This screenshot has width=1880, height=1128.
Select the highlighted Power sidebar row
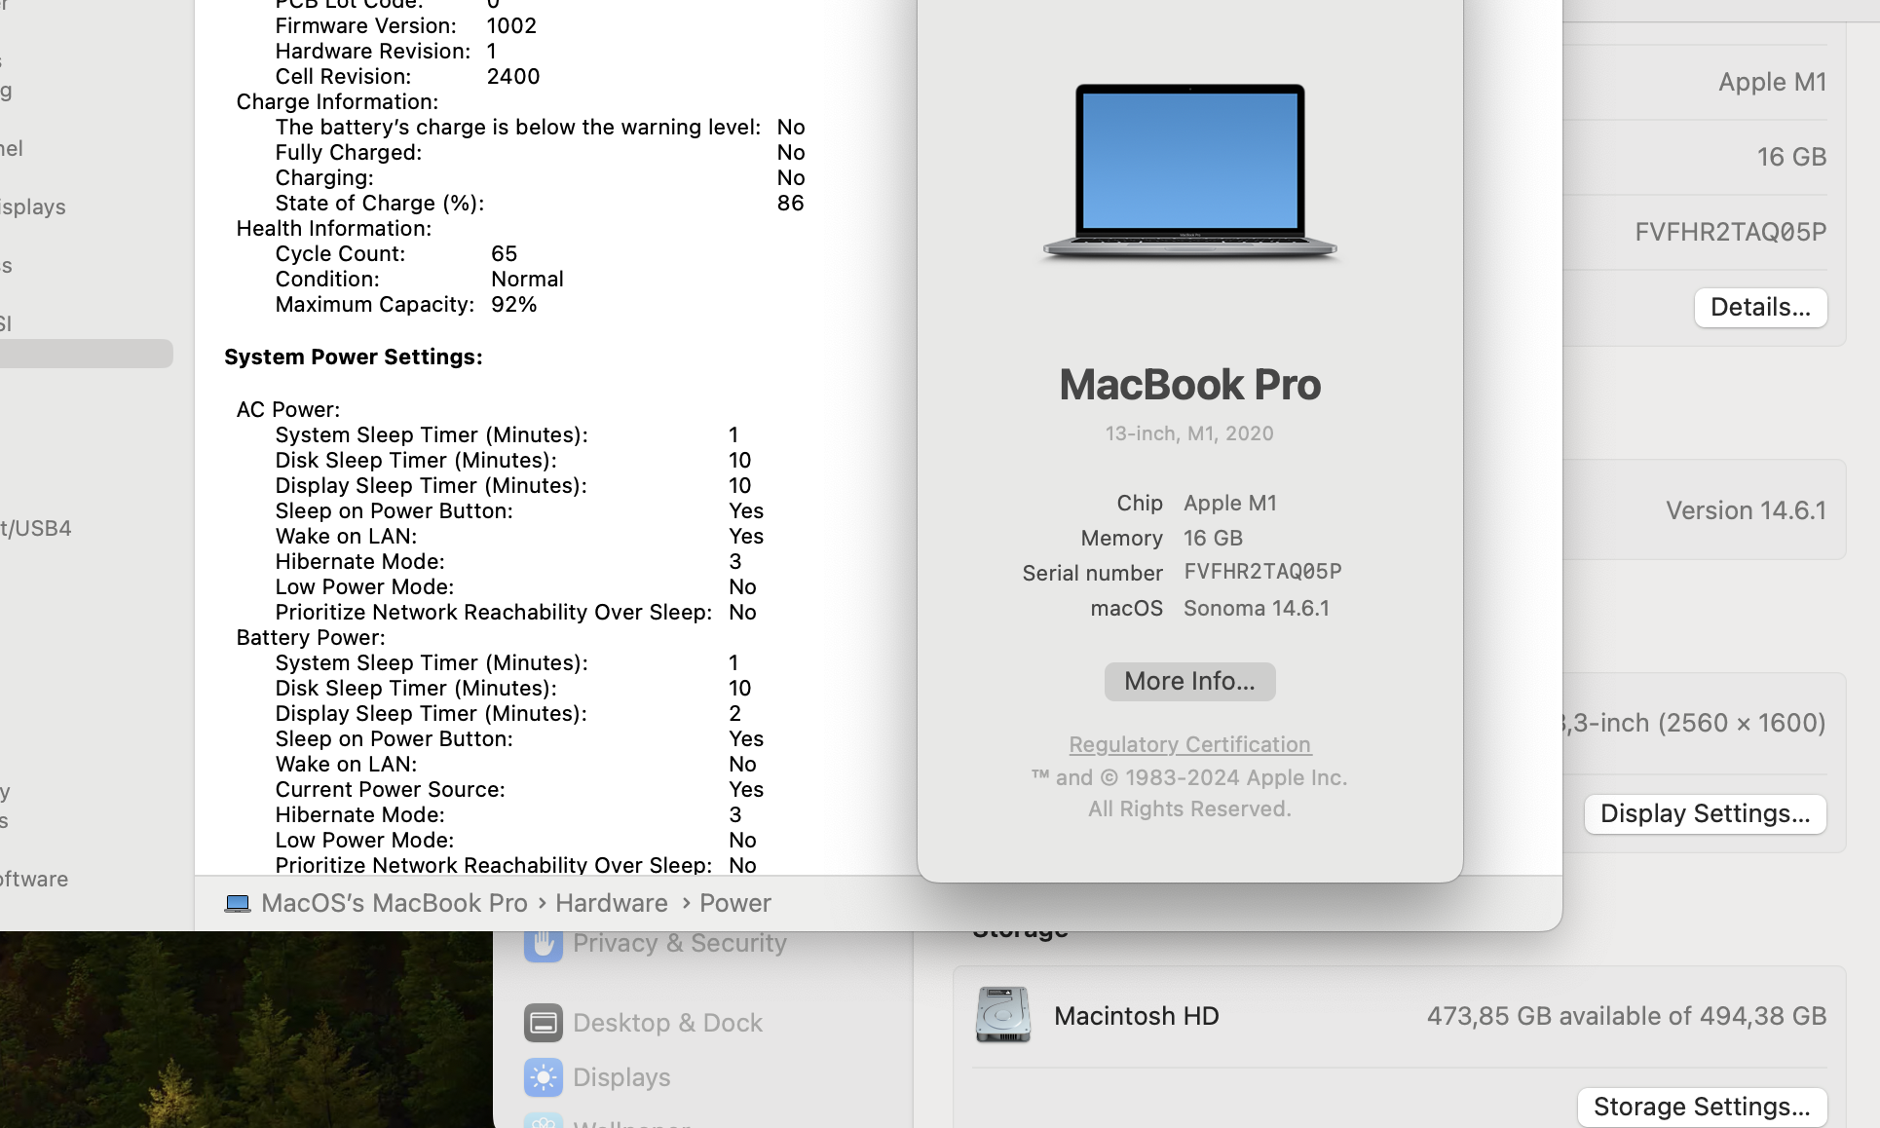pos(86,354)
